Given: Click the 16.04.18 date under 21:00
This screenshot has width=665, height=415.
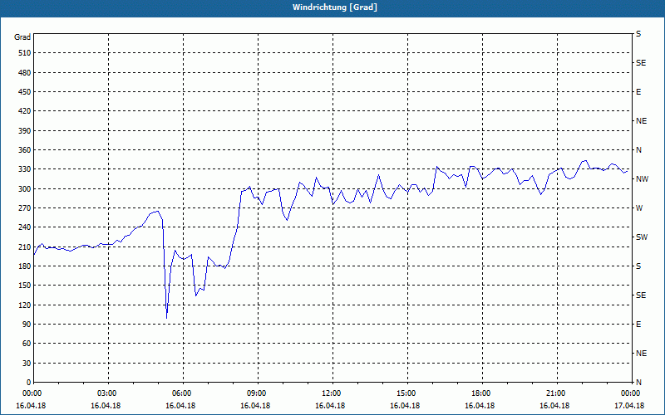Looking at the screenshot, I should [x=554, y=406].
